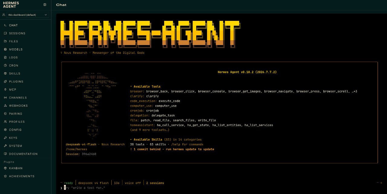Open Documentation link in sidebar

coord(26,154)
